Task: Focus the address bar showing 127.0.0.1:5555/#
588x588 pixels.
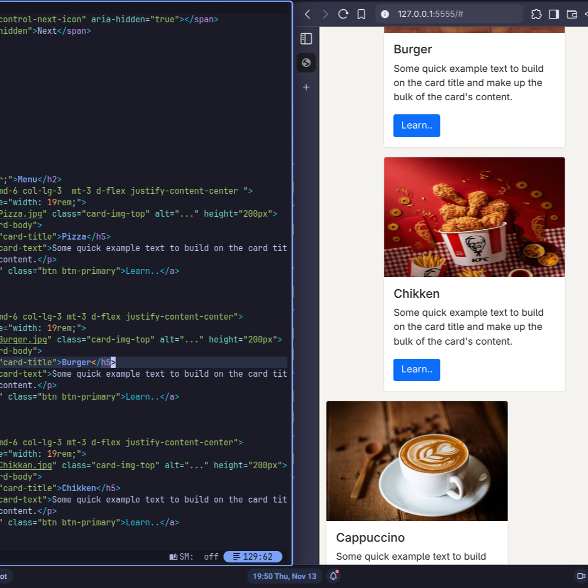Action: pyautogui.click(x=449, y=14)
